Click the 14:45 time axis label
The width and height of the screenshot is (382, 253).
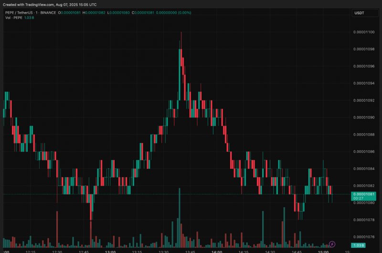click(297, 252)
